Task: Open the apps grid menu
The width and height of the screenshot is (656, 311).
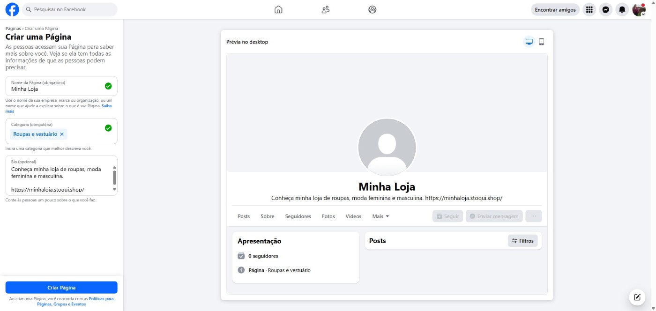Action: [x=589, y=9]
